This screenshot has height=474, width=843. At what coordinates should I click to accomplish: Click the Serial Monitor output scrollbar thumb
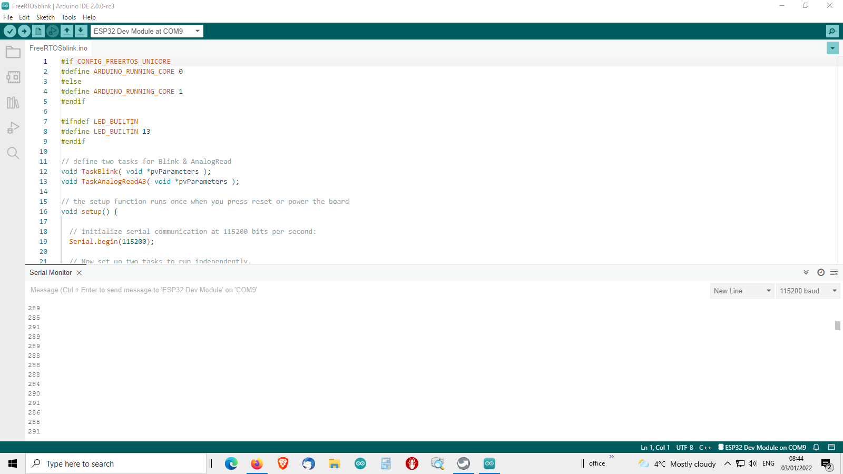tap(837, 325)
